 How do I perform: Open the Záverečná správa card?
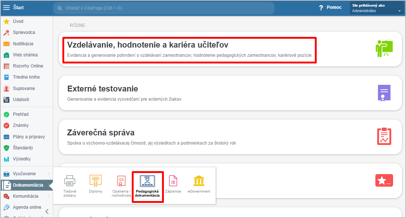(x=230, y=137)
